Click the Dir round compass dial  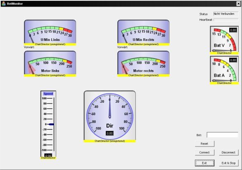point(110,116)
